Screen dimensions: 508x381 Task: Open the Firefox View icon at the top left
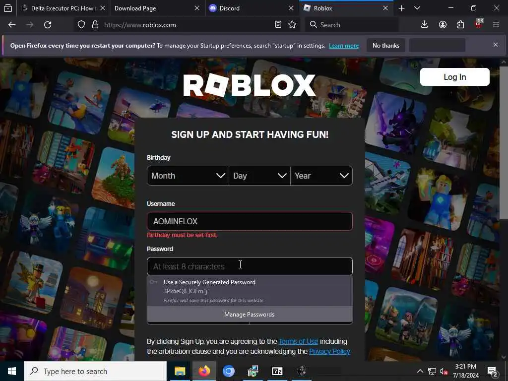click(8, 8)
